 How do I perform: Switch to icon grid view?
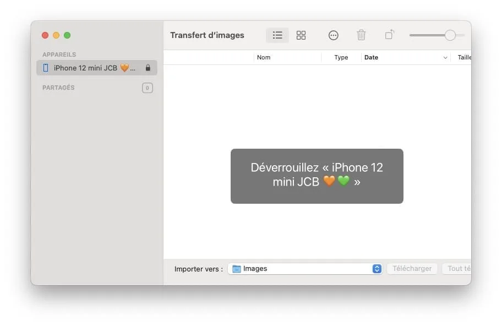(x=301, y=35)
